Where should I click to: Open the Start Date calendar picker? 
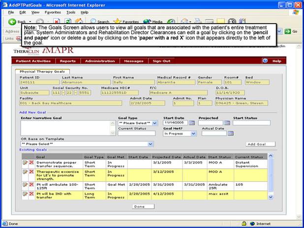coord(192,123)
